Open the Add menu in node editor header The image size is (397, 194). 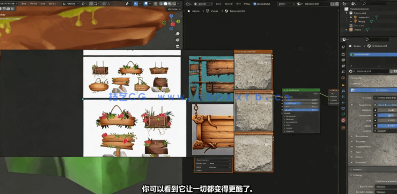238,4
